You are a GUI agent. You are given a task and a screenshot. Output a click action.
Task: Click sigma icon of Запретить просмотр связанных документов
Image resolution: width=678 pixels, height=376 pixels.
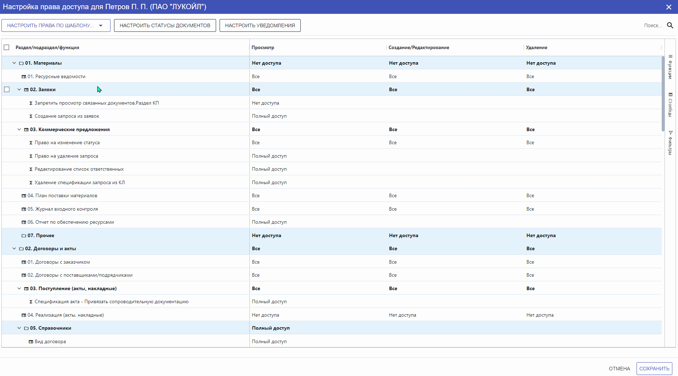[x=31, y=103]
